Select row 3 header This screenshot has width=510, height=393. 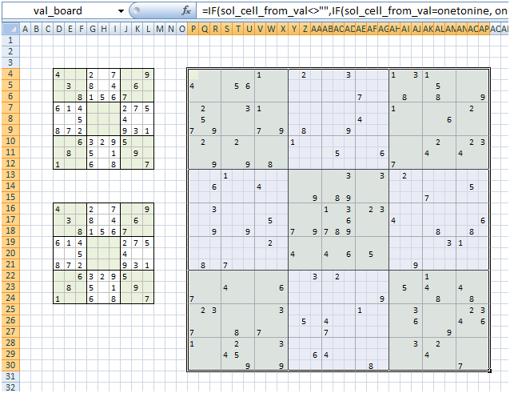(x=10, y=62)
